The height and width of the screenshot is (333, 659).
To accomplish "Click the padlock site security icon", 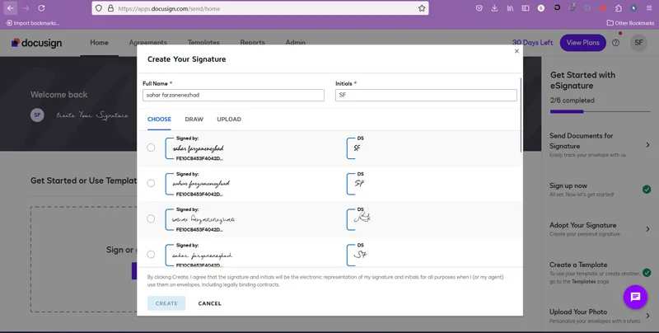I will click(x=110, y=8).
